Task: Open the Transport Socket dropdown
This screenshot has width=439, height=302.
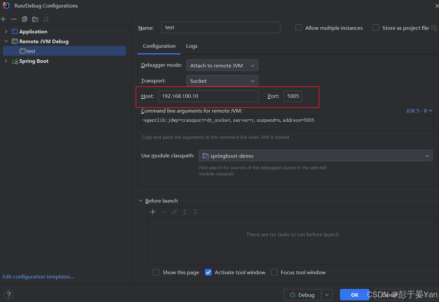Action: [222, 81]
